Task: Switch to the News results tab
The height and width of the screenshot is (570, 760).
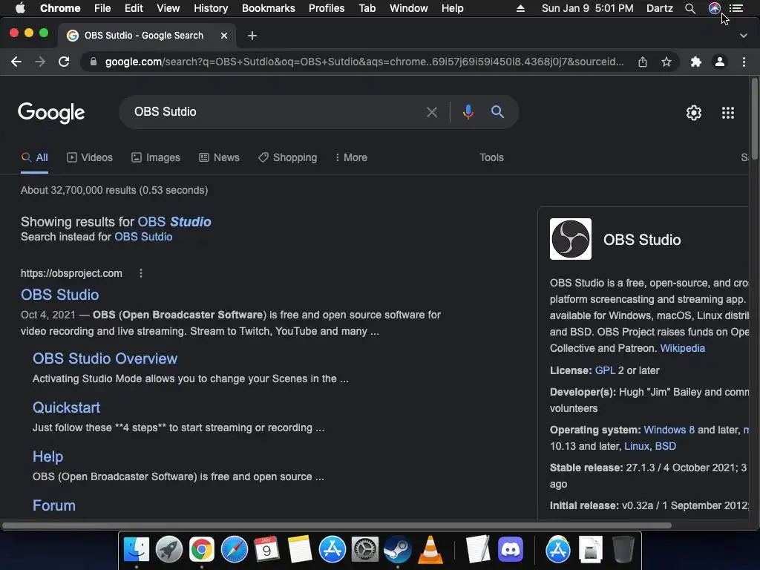Action: click(x=219, y=157)
